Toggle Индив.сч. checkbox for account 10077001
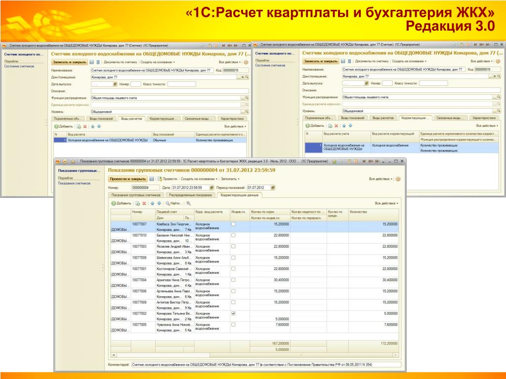The image size is (506, 379). (233, 268)
